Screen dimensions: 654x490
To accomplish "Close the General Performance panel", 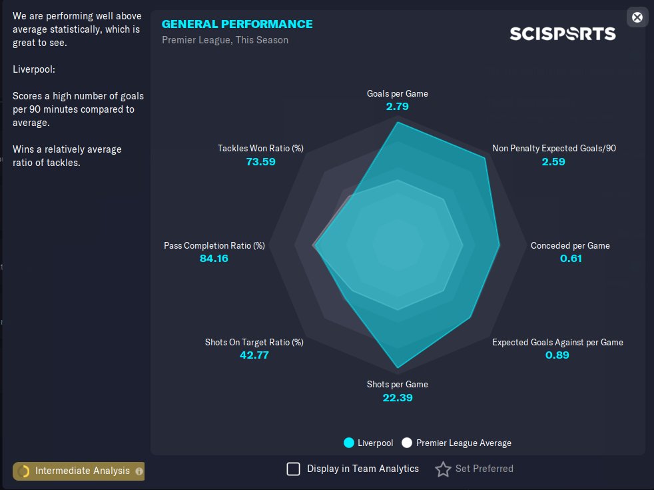I will tap(637, 17).
